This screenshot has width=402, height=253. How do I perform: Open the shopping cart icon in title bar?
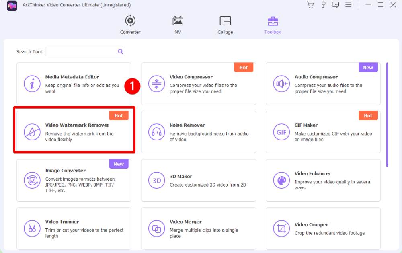point(310,5)
